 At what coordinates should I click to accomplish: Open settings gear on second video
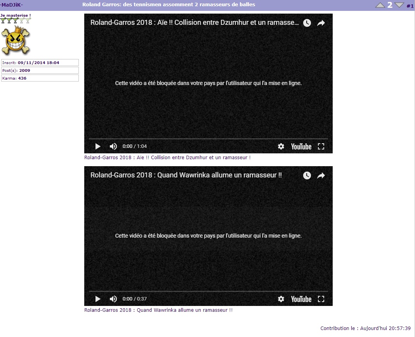[x=281, y=299]
